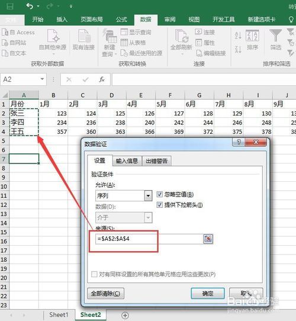
Task: Switch to the 视图 ribbon tab
Action: click(x=194, y=20)
